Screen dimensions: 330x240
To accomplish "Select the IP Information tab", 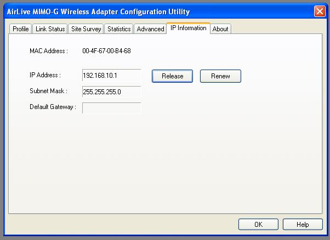I will click(189, 28).
